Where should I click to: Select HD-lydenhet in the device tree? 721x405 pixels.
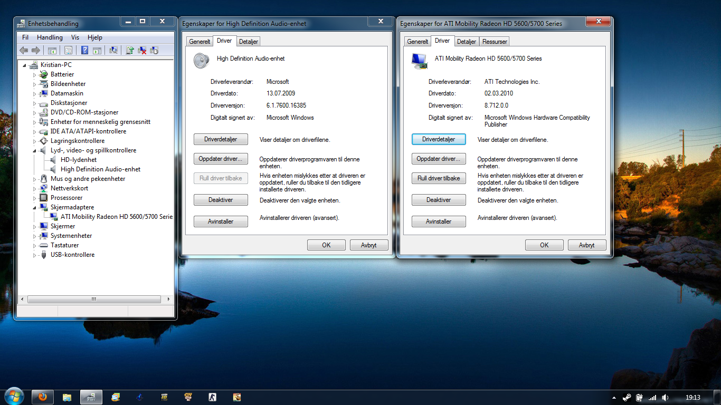point(79,160)
